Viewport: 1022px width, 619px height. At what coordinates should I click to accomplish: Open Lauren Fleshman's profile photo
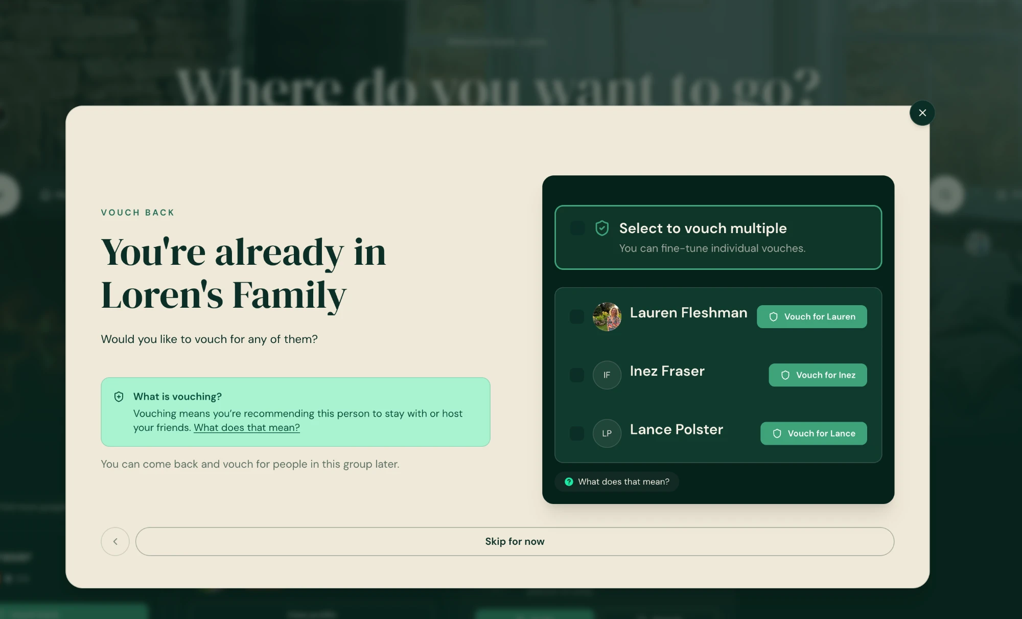pos(607,316)
